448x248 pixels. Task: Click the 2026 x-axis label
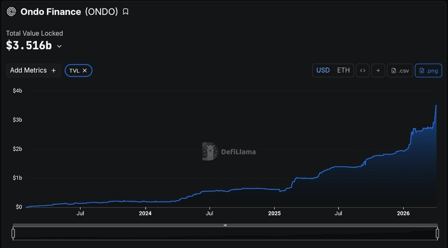403,214
